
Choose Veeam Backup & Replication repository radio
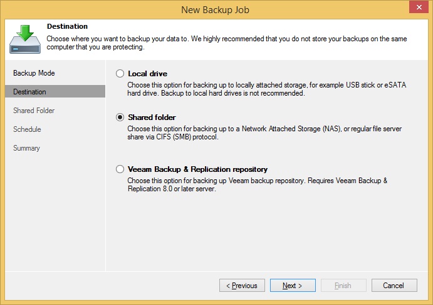pos(120,169)
